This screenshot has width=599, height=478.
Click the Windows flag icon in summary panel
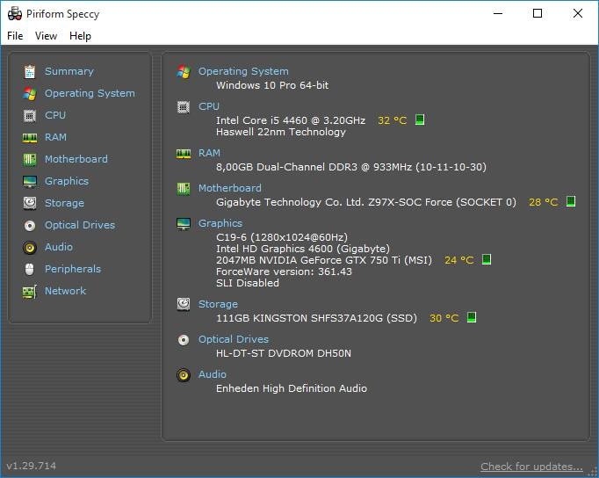pyautogui.click(x=184, y=71)
